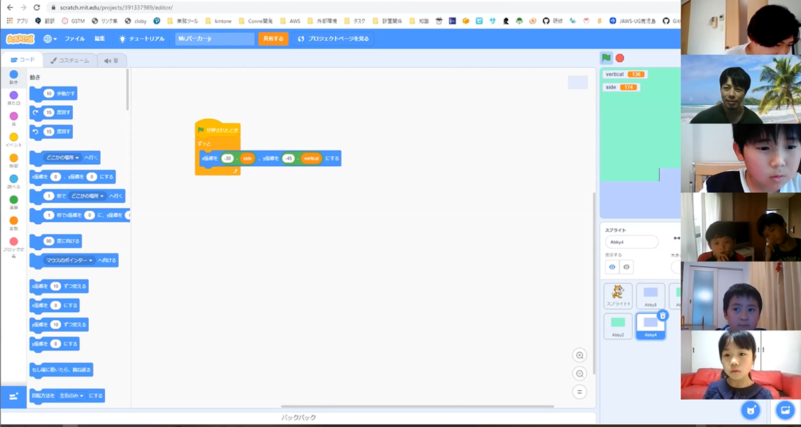Click sprite name field Abby4

tap(631, 242)
